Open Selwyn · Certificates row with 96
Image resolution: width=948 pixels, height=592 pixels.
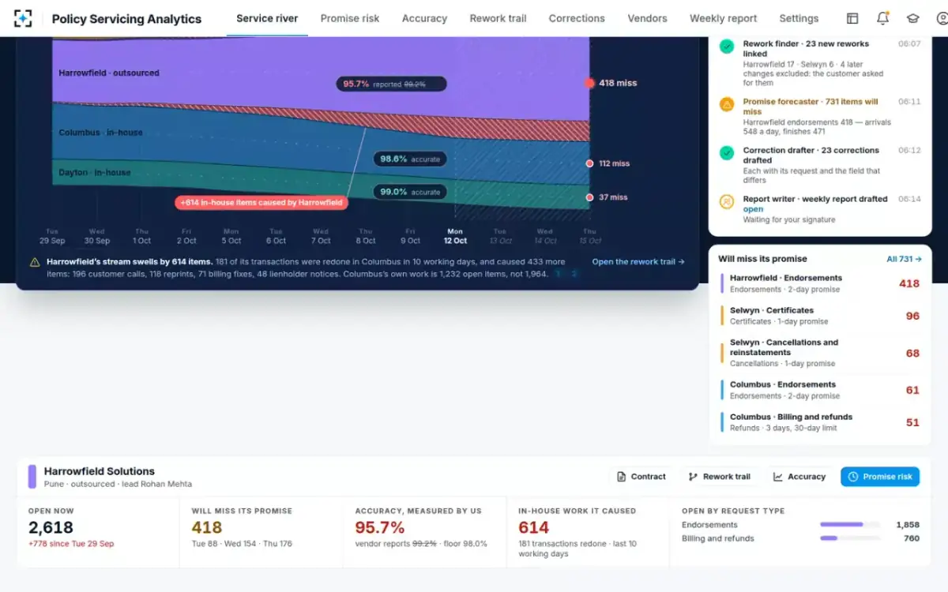coord(820,316)
